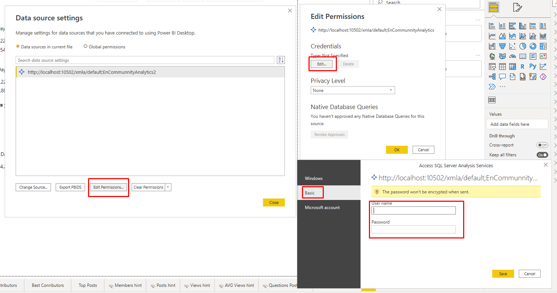Viewport: 557px width, 293px height.
Task: Open the Privacy Level dropdown
Action: tap(353, 90)
